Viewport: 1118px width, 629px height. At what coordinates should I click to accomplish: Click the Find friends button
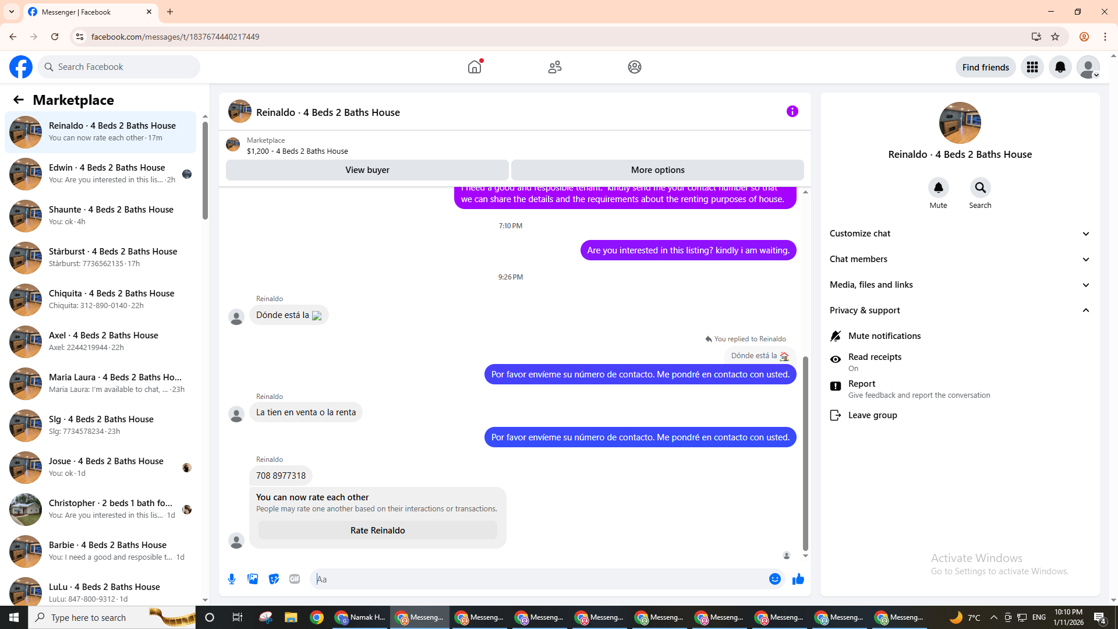tap(985, 67)
